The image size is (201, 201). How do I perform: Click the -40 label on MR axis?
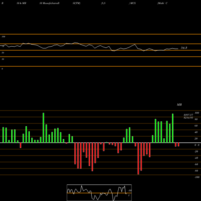tap(196, 158)
